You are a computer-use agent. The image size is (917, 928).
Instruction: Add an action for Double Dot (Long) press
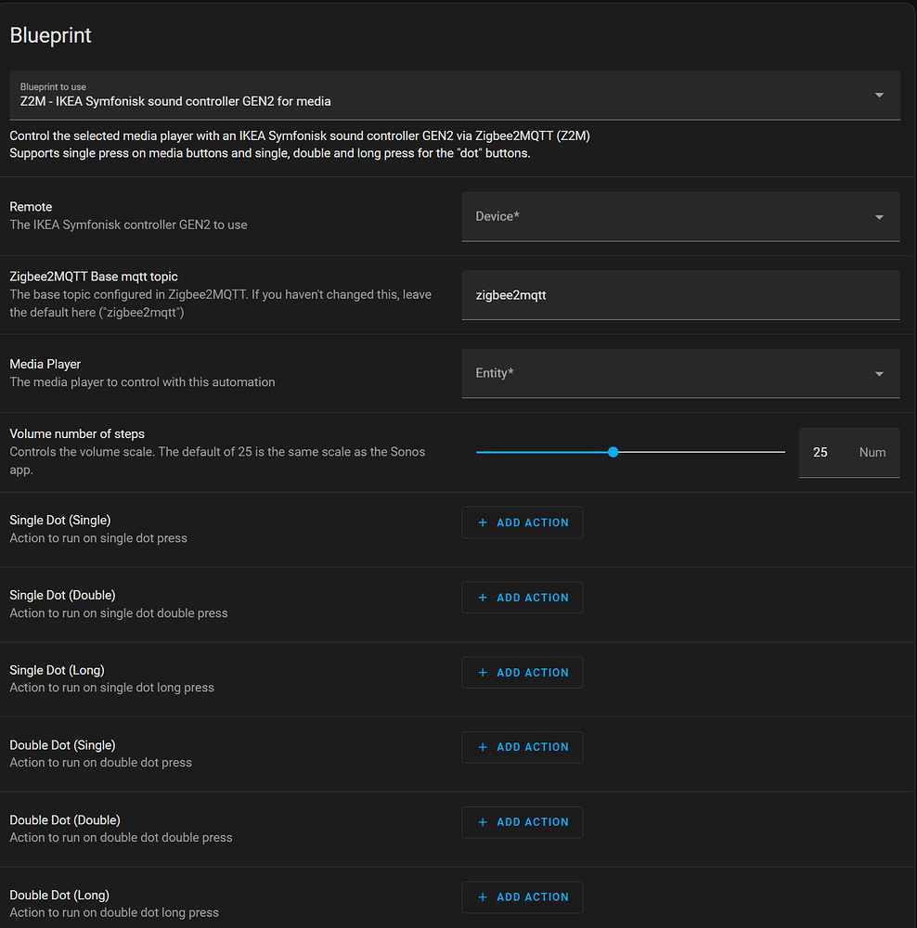click(x=522, y=896)
